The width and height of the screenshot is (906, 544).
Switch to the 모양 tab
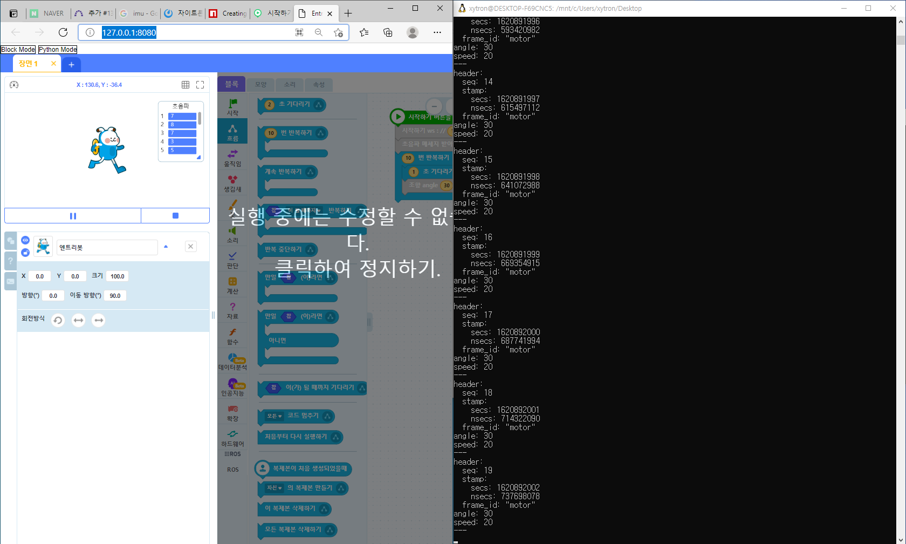point(260,85)
